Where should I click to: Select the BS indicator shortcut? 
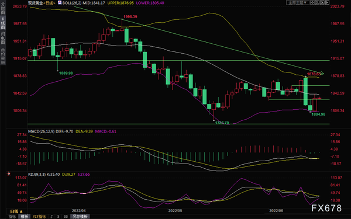66,217
